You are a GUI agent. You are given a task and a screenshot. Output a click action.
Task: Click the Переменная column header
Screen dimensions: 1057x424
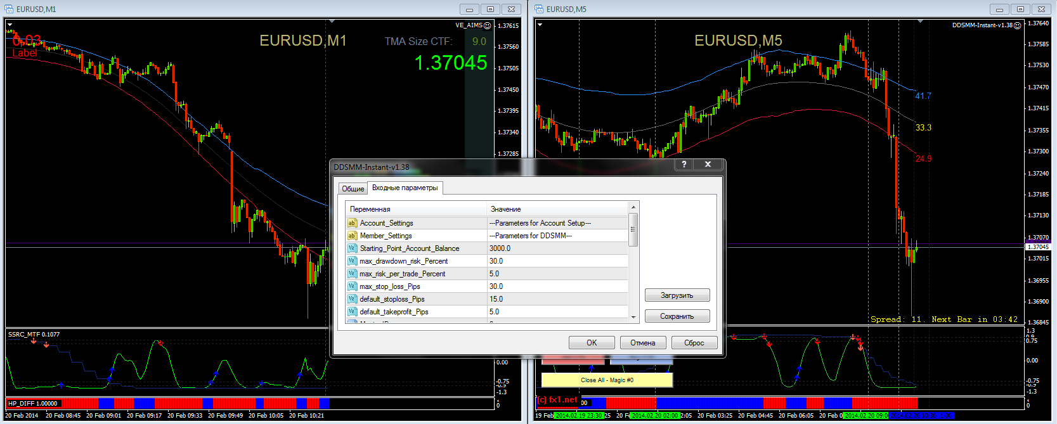[416, 209]
